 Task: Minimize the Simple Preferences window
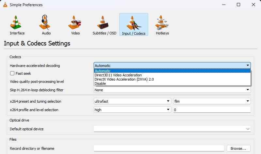(224, 5)
